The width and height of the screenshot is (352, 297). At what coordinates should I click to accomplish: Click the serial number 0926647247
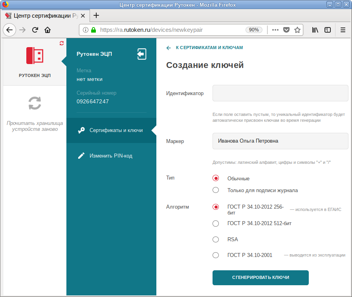pos(93,101)
